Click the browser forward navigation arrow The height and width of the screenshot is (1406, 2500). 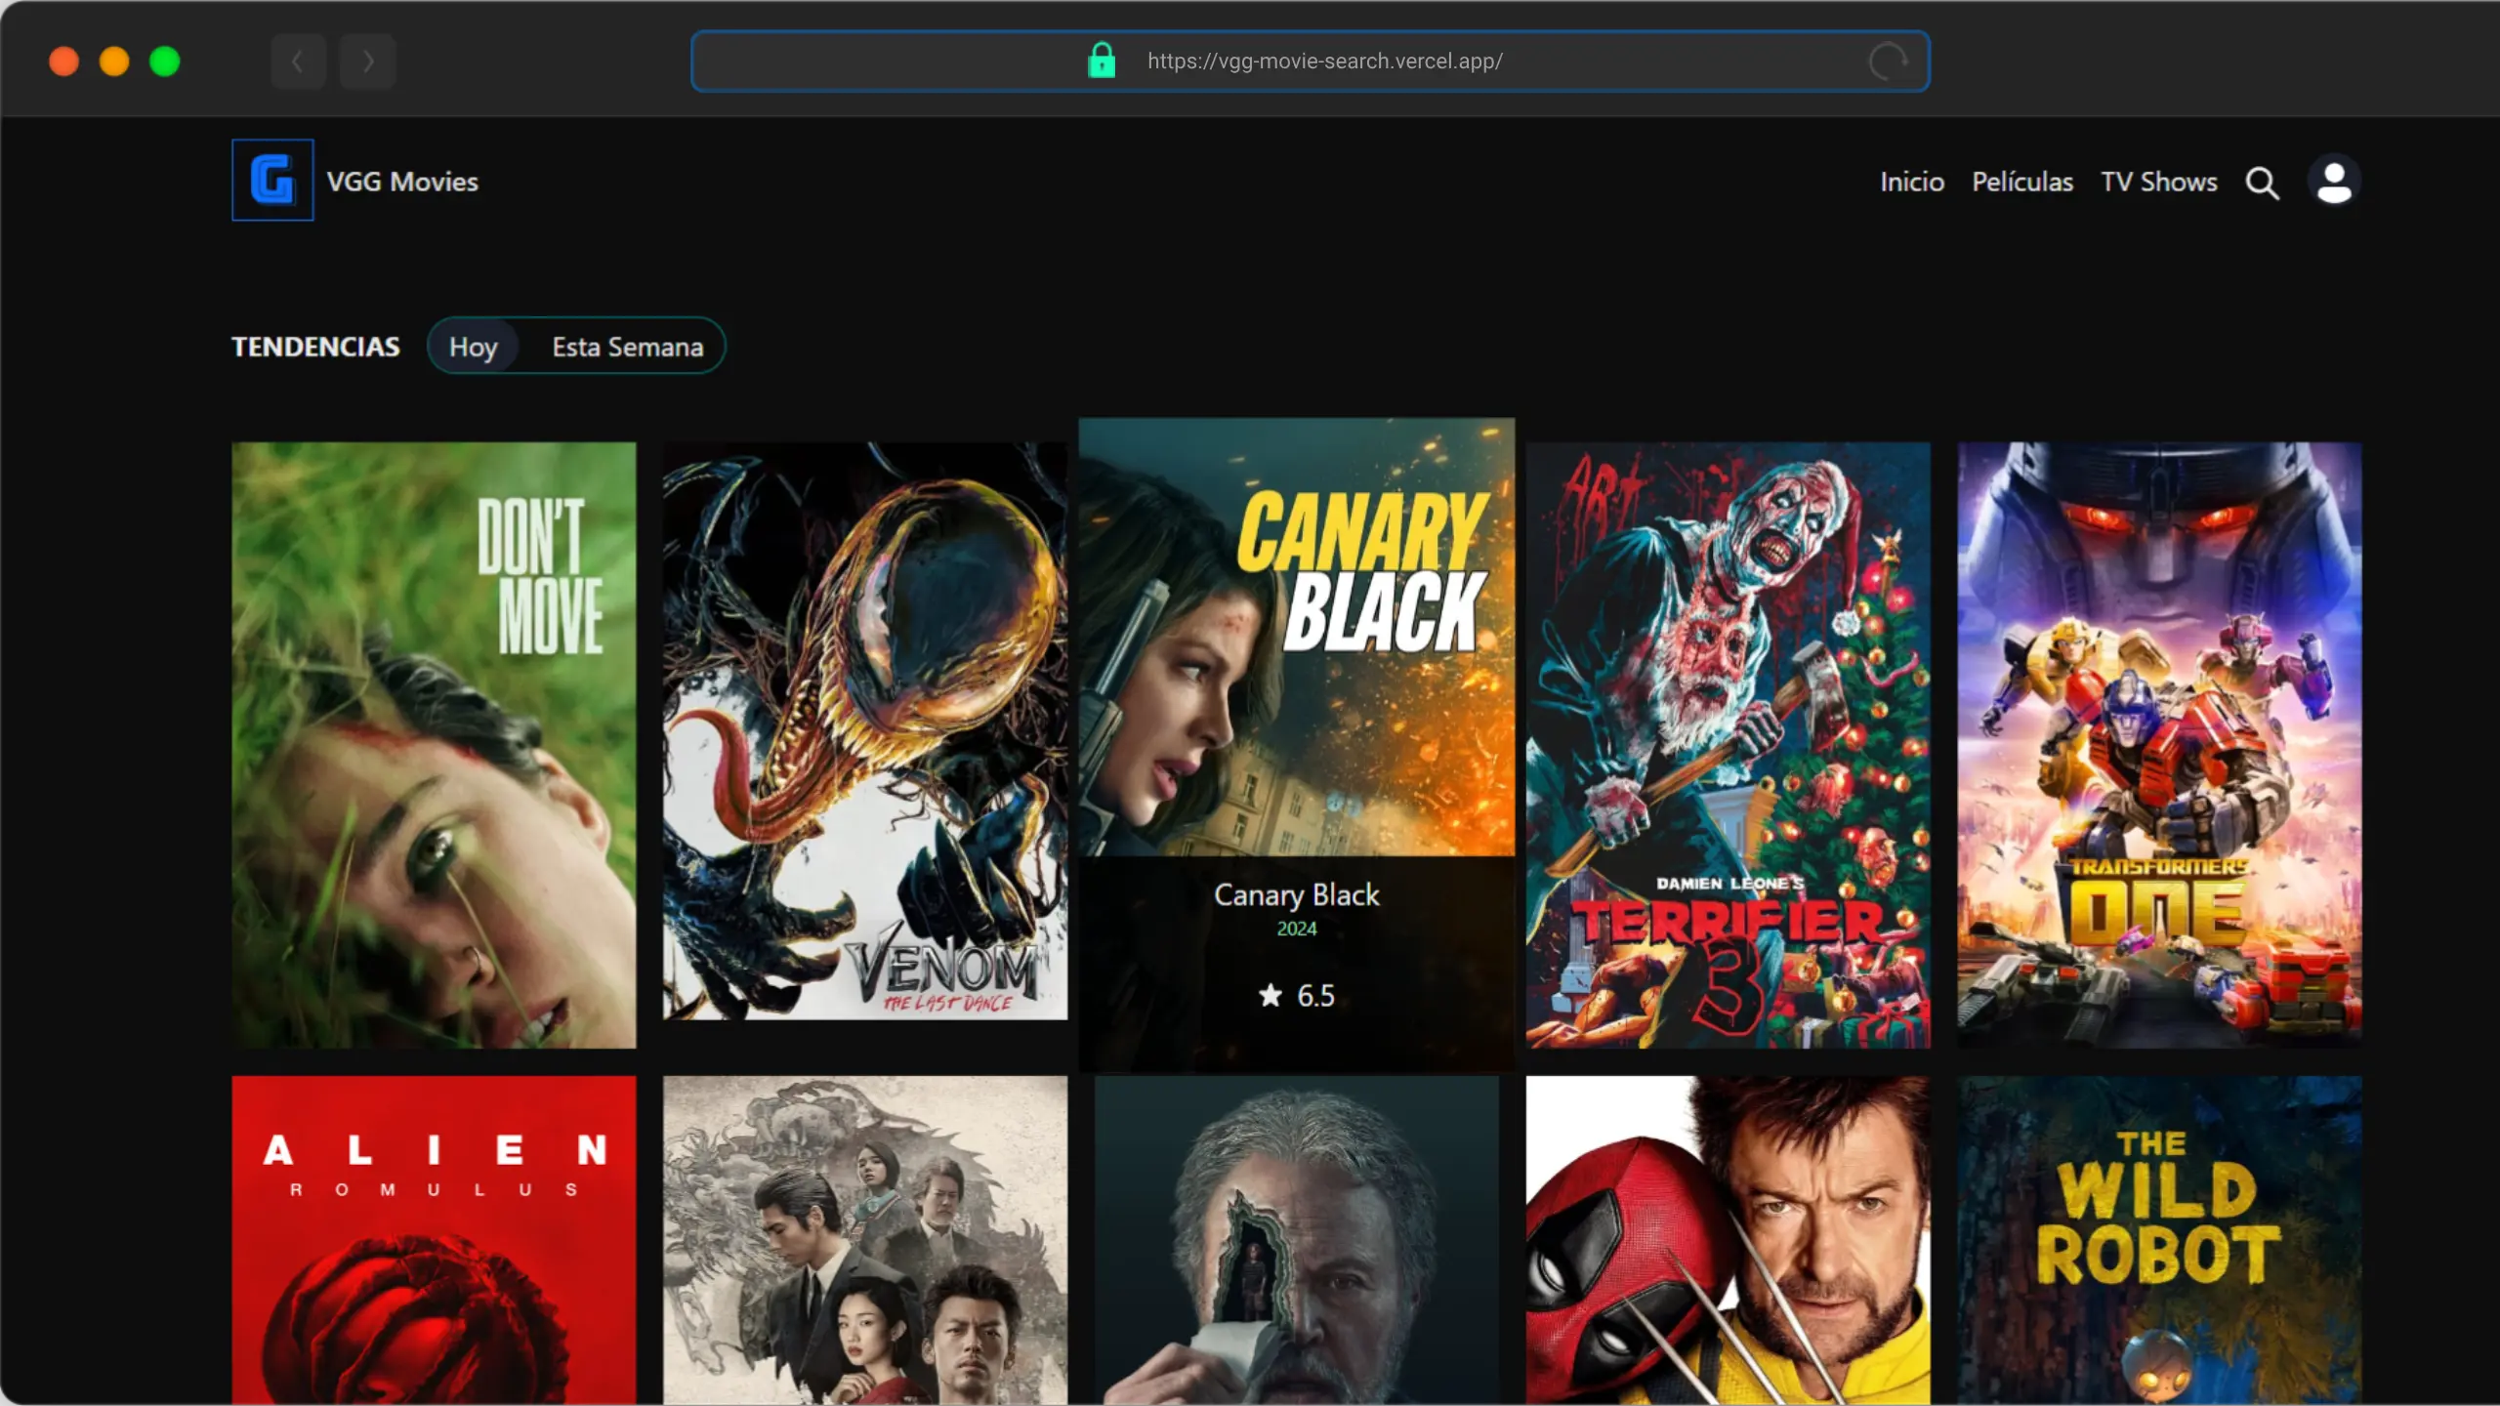pos(367,61)
